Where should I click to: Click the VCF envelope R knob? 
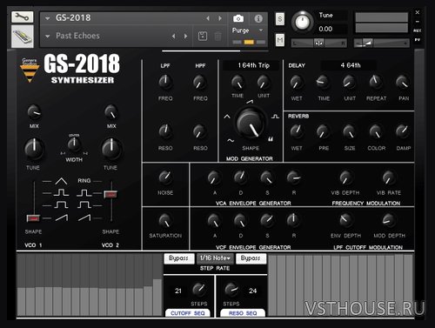tap(293, 220)
